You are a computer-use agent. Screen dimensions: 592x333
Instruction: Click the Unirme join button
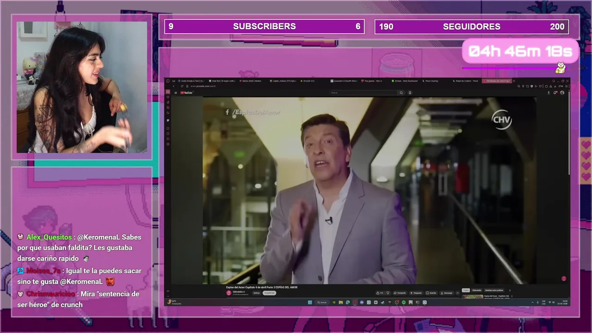pyautogui.click(x=257, y=293)
